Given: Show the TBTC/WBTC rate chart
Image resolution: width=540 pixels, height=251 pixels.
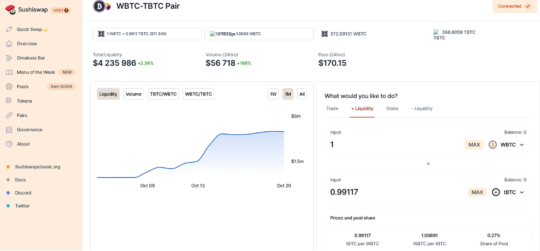Looking at the screenshot, I should click(163, 94).
